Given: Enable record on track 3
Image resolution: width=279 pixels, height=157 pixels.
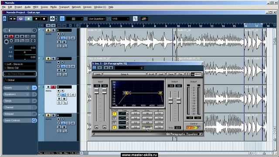Looking at the screenshot, I should click(58, 91).
